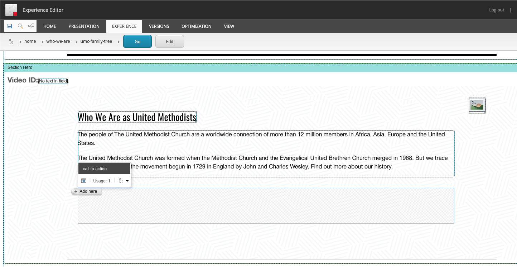Click the Video ID empty text field
Image resolution: width=517 pixels, height=267 pixels.
[53, 81]
